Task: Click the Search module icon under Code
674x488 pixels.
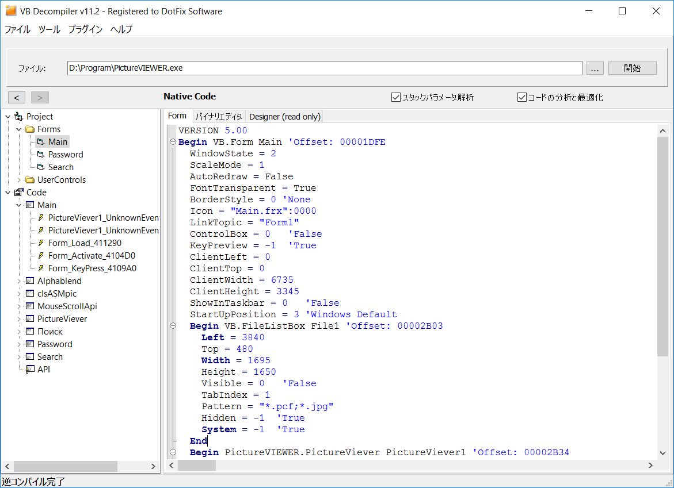Action: 30,357
